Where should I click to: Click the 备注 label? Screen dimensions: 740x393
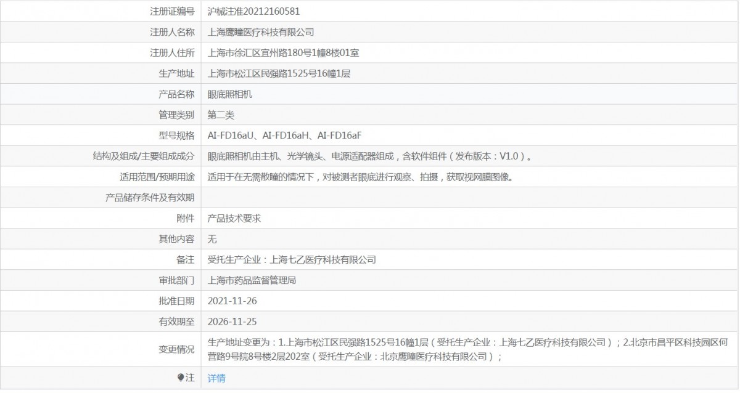[186, 259]
